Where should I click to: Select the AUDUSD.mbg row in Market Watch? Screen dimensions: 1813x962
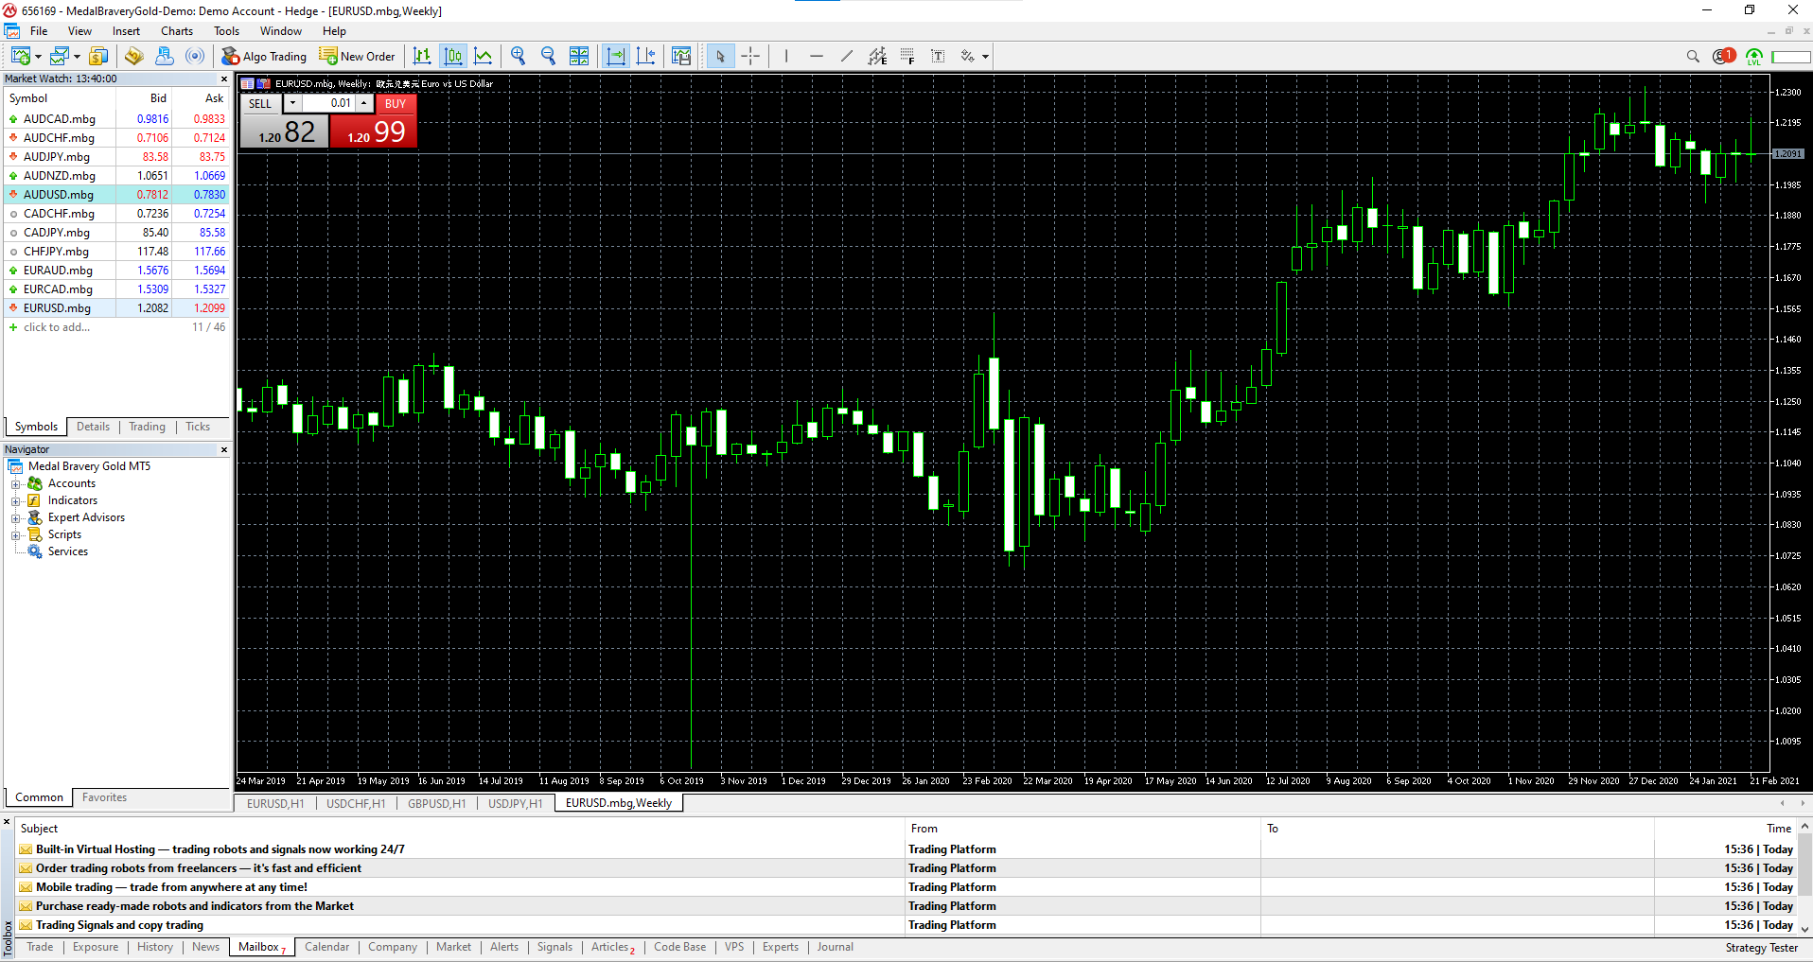click(116, 195)
